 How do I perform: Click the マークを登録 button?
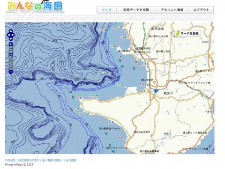pos(187,33)
